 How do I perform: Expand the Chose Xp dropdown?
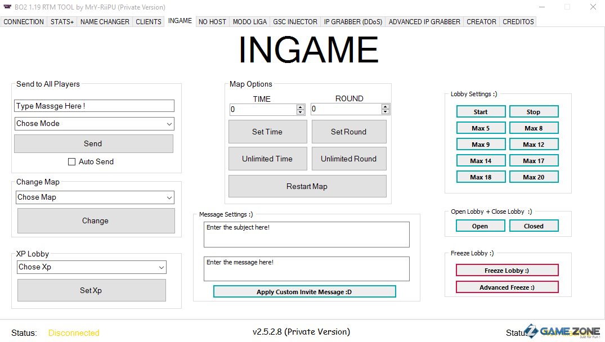pos(161,267)
